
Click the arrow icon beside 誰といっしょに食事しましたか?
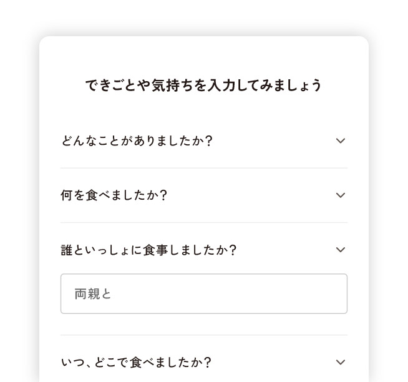click(341, 250)
